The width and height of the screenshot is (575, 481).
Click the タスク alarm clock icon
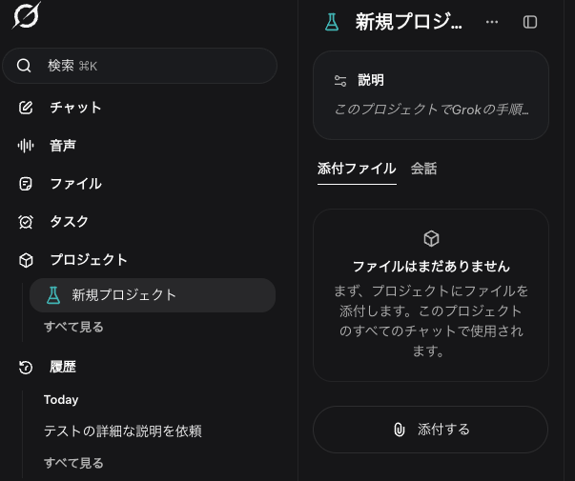[26, 222]
